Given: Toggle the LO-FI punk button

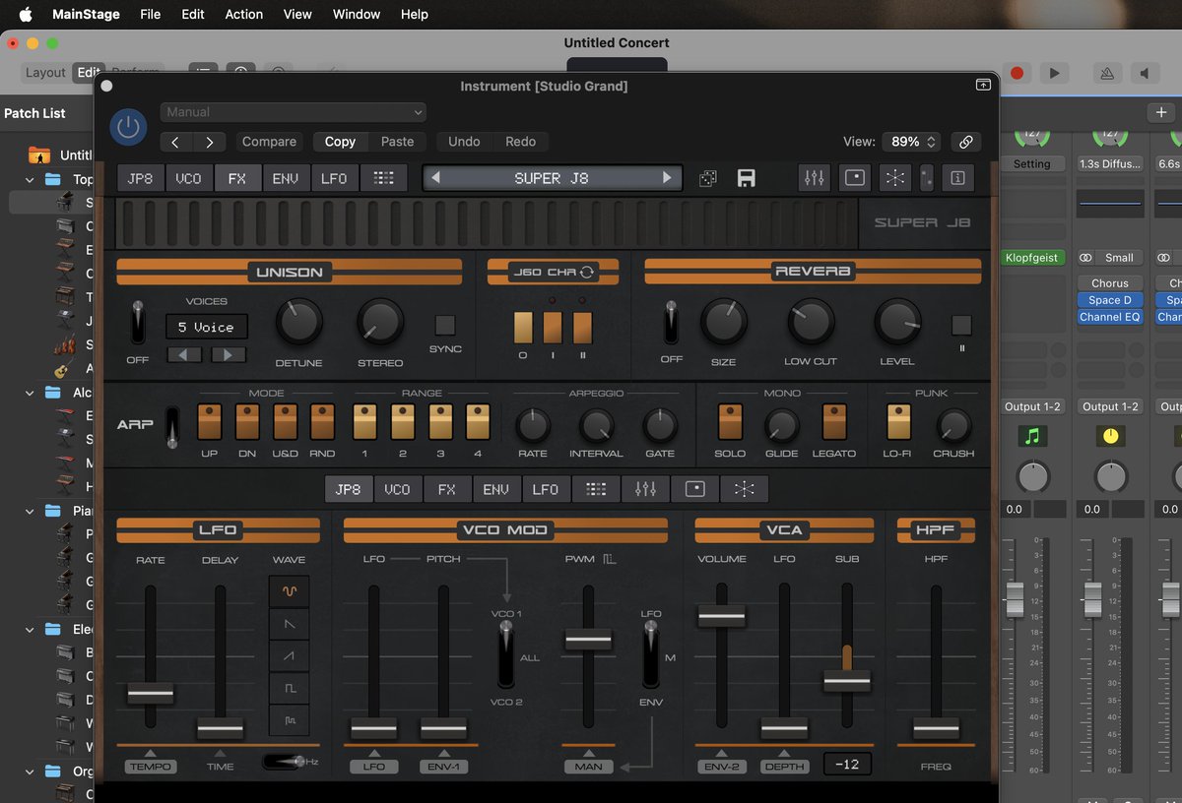Looking at the screenshot, I should (x=898, y=421).
